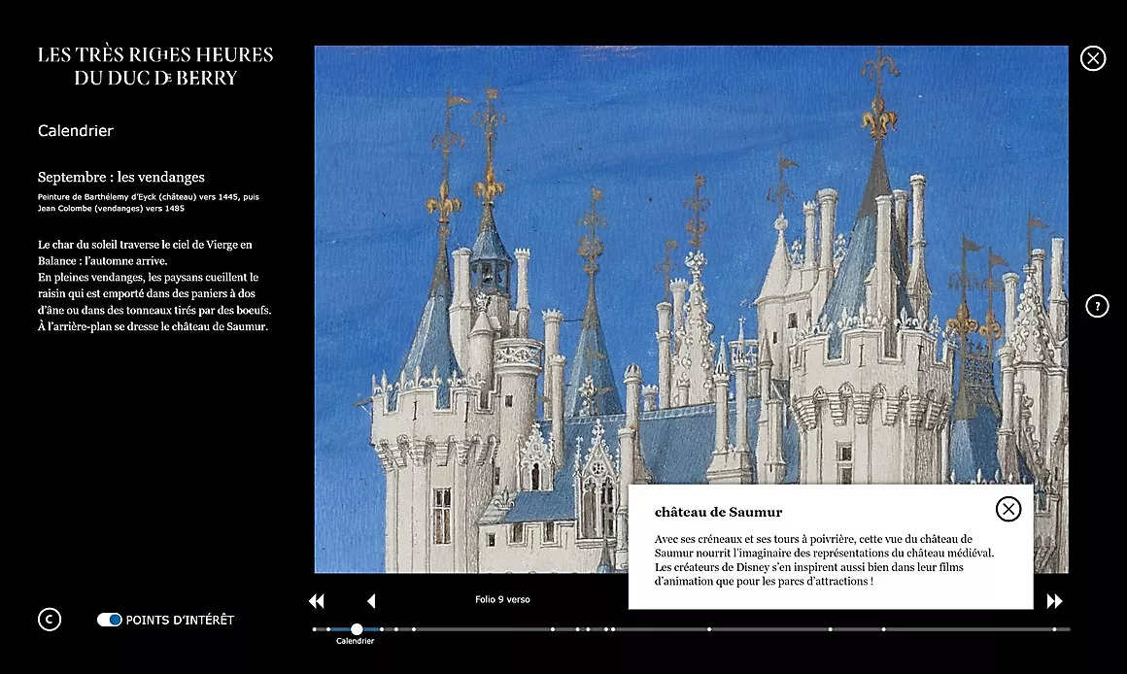Click the 'château de Saumur' popup title
Image resolution: width=1127 pixels, height=674 pixels.
point(718,513)
